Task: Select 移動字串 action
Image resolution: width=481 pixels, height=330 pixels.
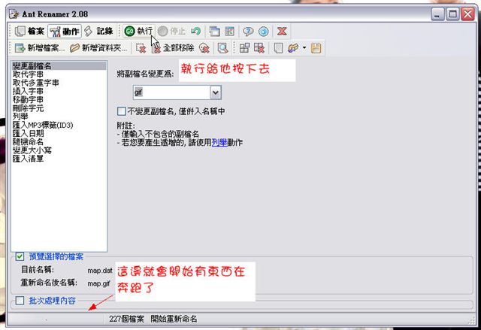Action: point(59,100)
